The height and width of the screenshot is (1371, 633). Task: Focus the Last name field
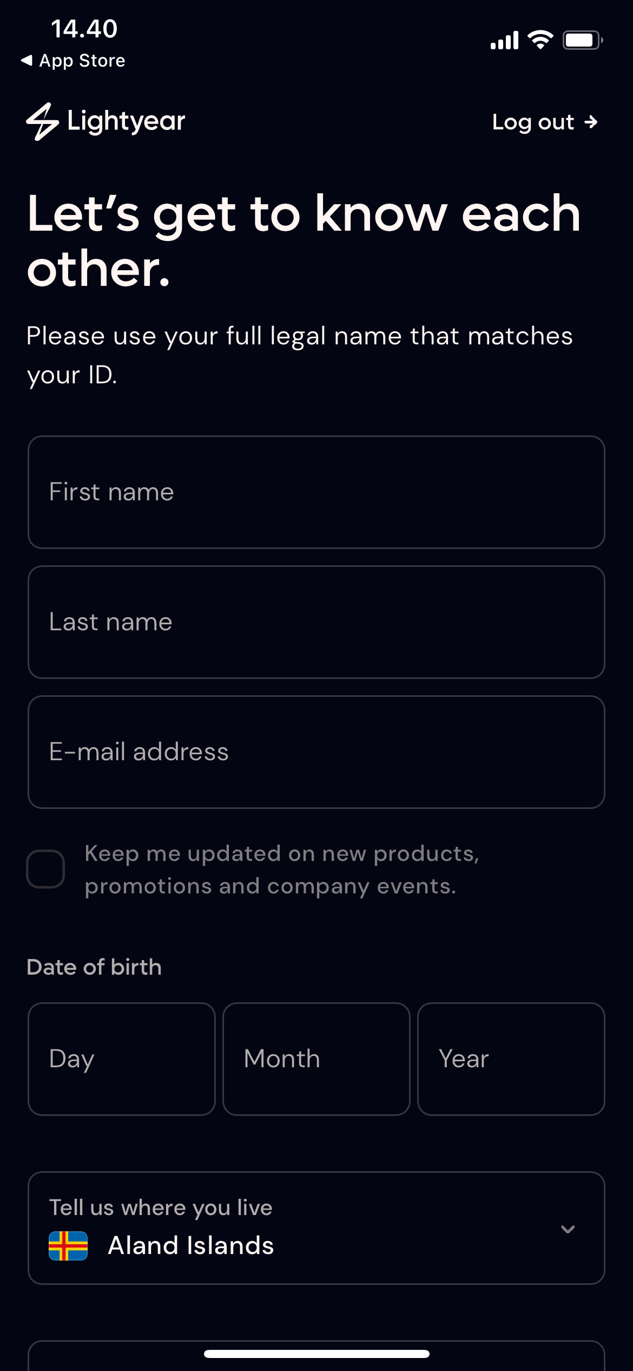[316, 622]
